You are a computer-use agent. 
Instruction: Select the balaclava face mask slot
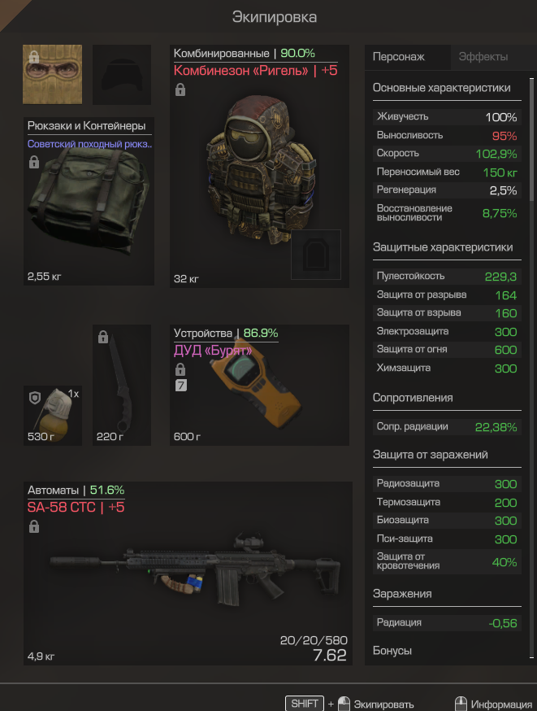[53, 74]
